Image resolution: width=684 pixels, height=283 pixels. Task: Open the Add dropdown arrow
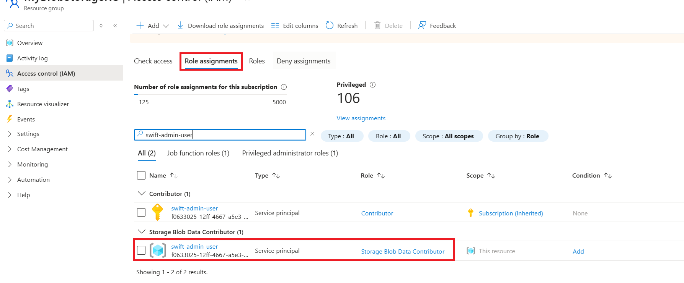coord(166,26)
